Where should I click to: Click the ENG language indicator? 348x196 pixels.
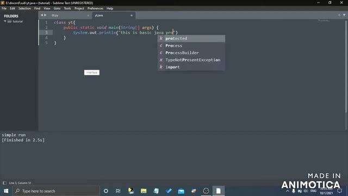click(x=313, y=191)
